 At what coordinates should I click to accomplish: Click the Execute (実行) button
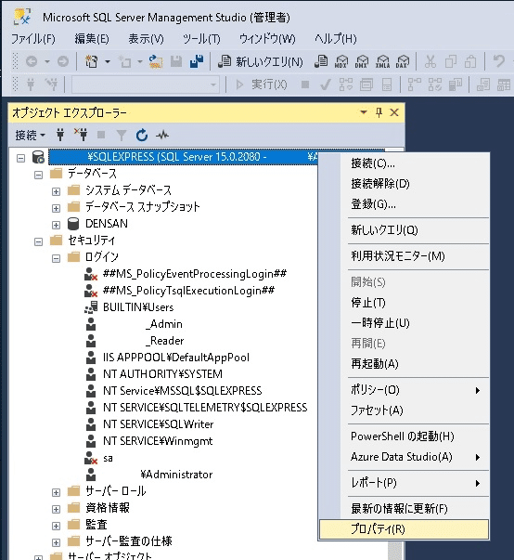pos(262,85)
